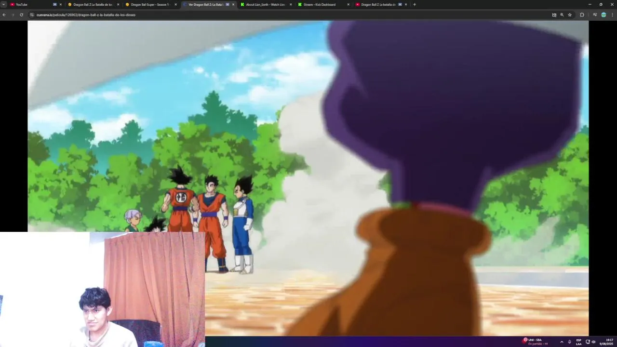617x347 pixels.
Task: Open the browser extensions menu
Action: click(x=582, y=15)
